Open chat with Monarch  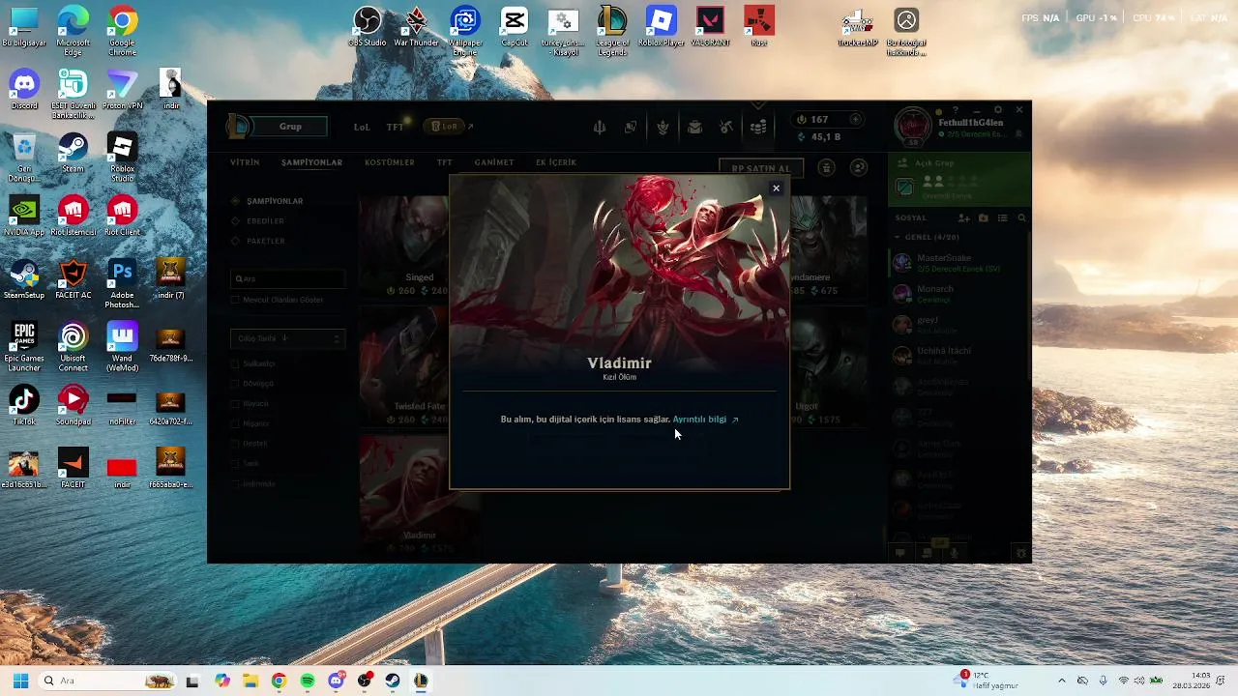tap(959, 294)
